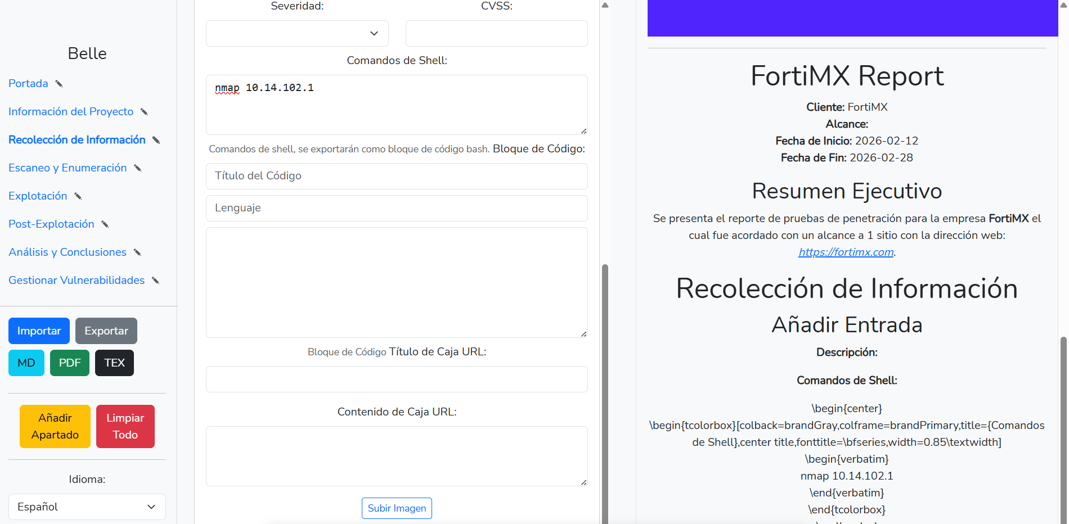Click the resize grip of code block textarea
This screenshot has height=524, width=1069.
583,334
